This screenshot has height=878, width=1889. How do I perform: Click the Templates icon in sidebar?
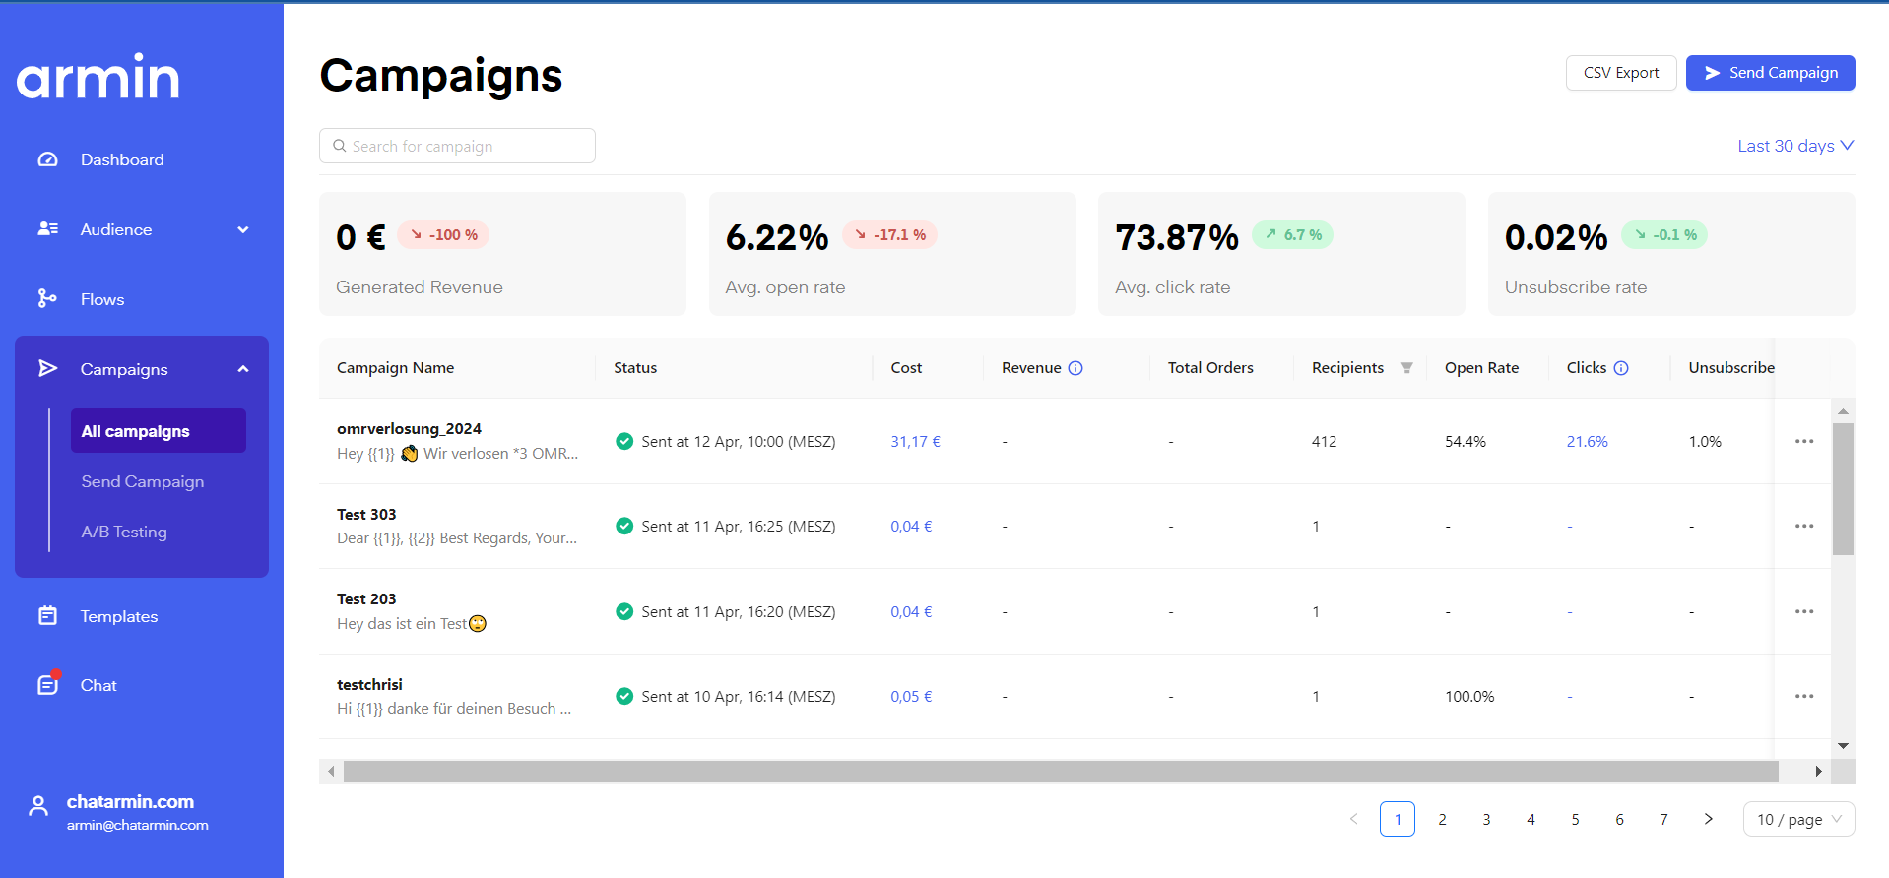click(47, 616)
